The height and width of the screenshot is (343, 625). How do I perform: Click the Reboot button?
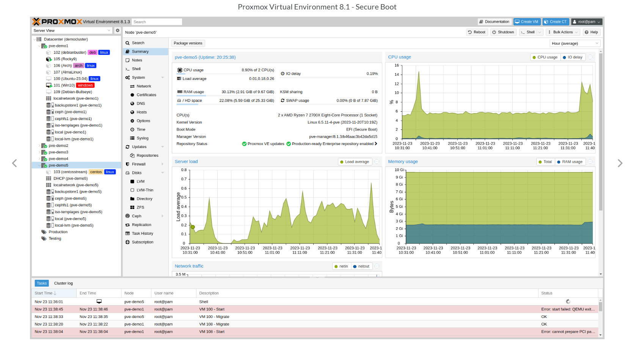(x=477, y=32)
